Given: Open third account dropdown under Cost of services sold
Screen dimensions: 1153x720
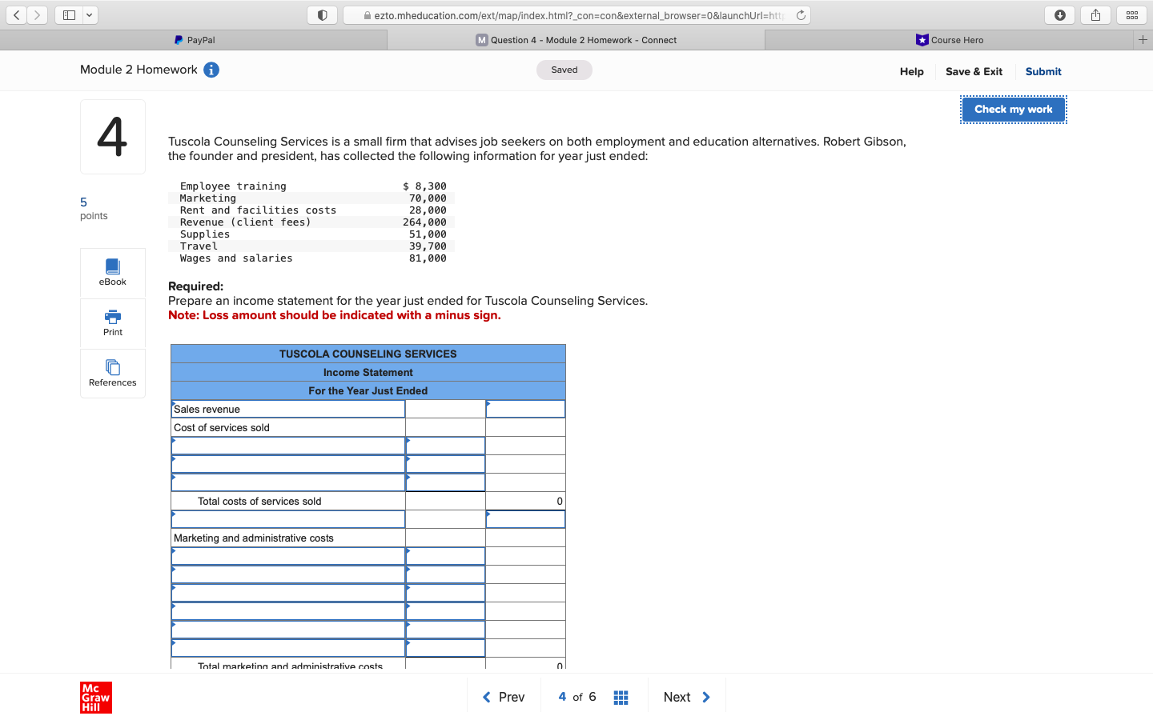Looking at the screenshot, I should (x=288, y=482).
